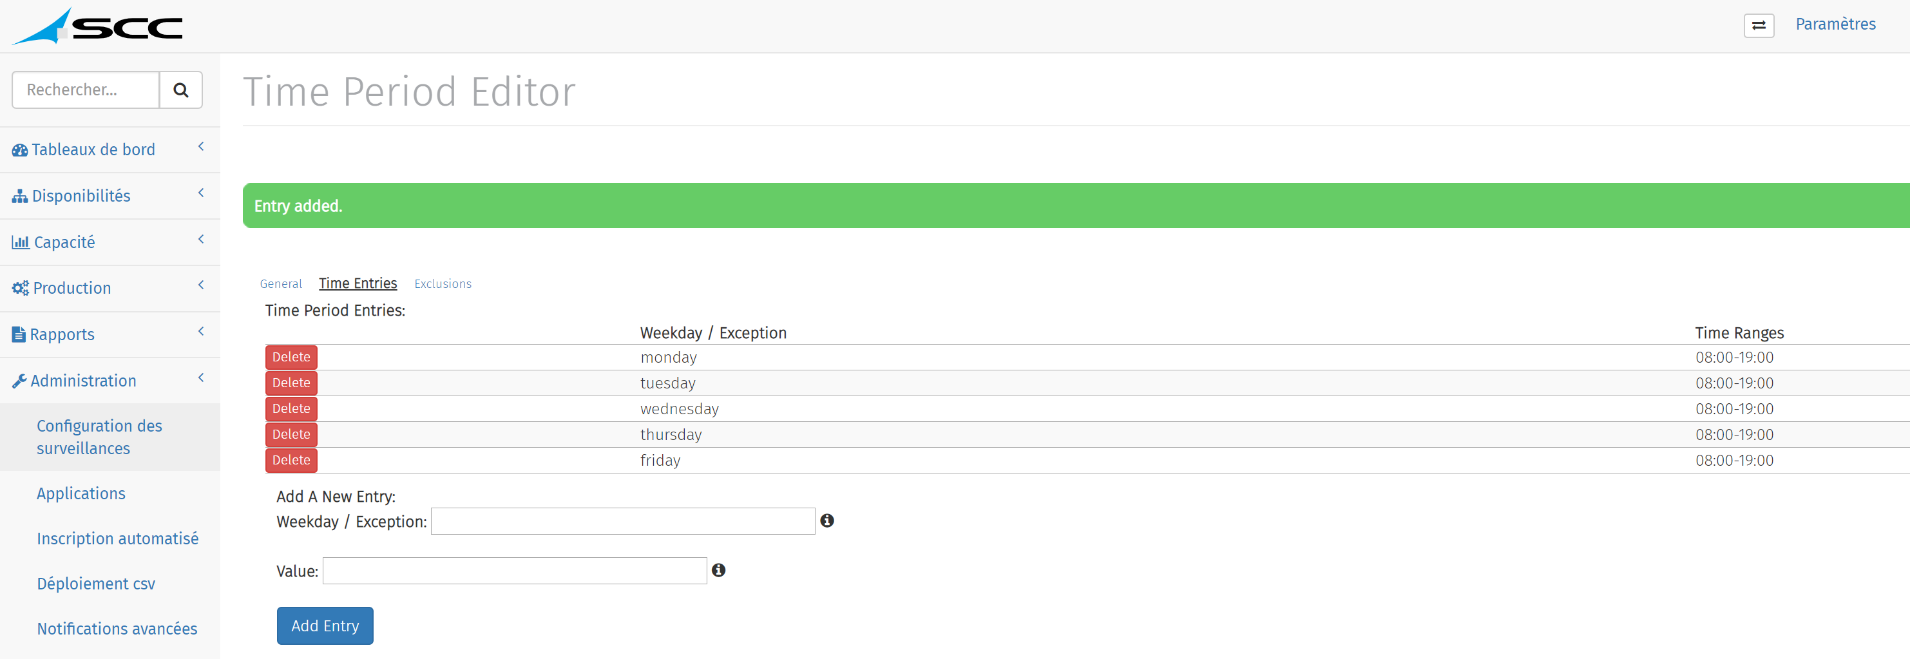Open Notifications avancées link
The height and width of the screenshot is (659, 1910).
[x=117, y=629]
